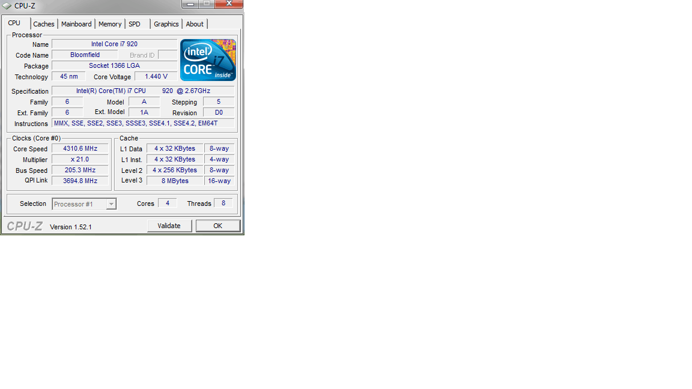692x389 pixels.
Task: Click the Level 3 16-way associativity value
Action: pyautogui.click(x=219, y=181)
